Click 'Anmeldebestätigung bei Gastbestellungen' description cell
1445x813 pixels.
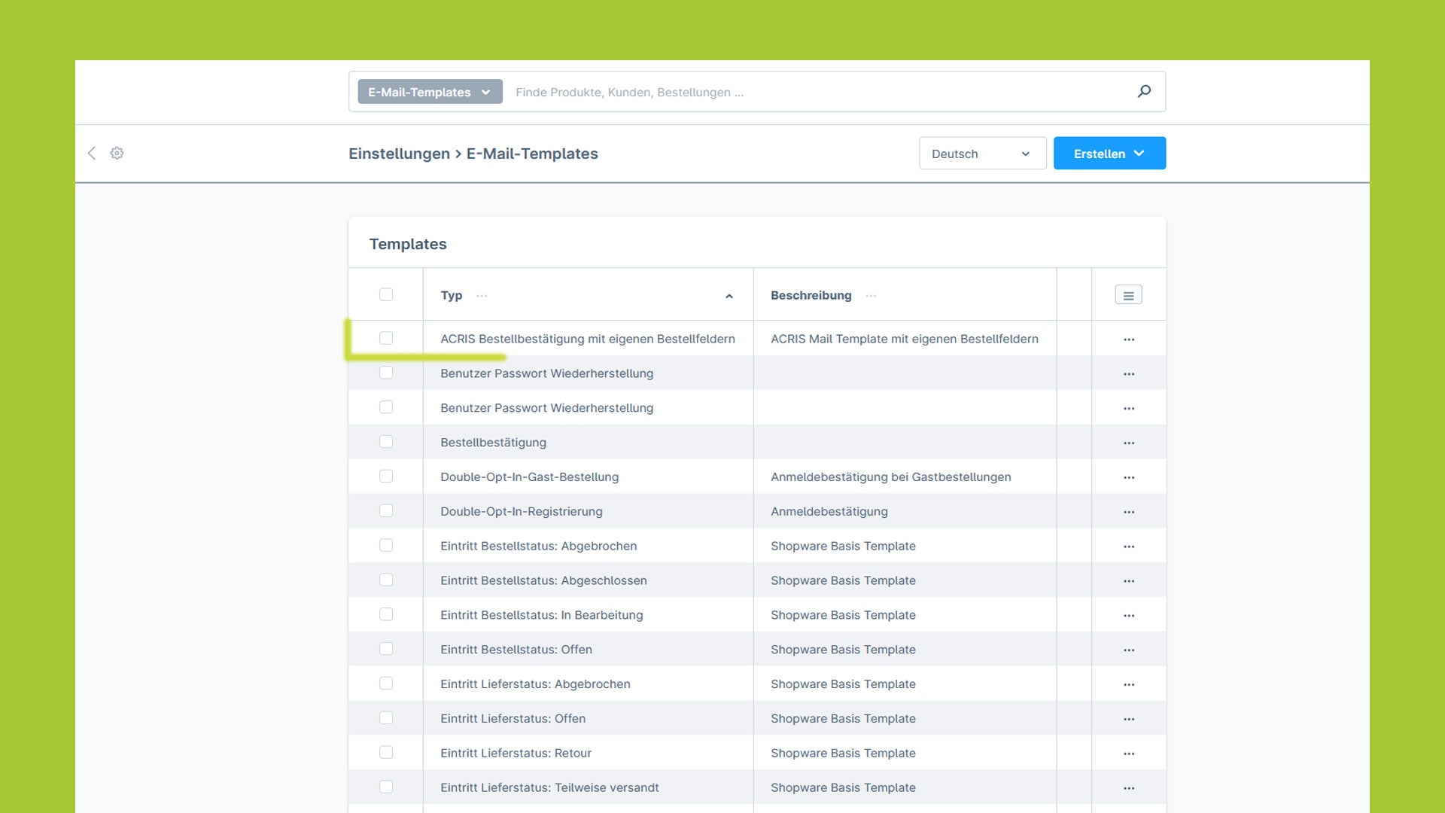[891, 477]
